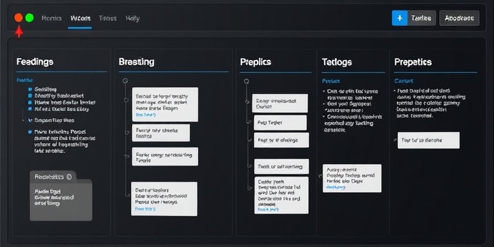Select the top timeline node in Brasting column
The height and width of the screenshot is (247, 494).
click(x=125, y=80)
